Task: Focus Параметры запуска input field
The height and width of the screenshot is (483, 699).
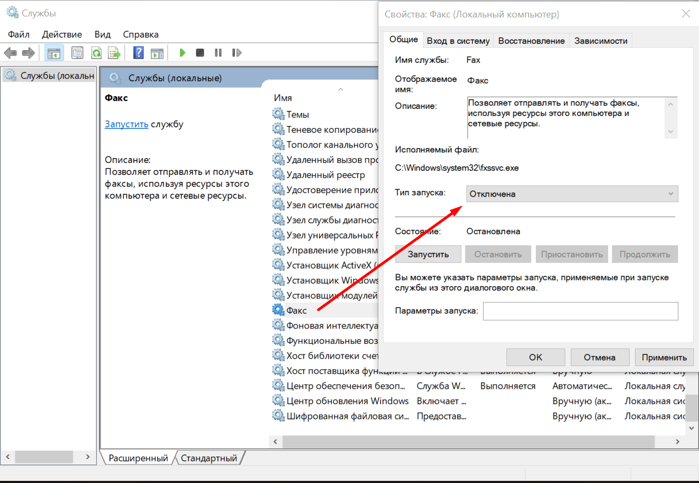Action: [580, 311]
